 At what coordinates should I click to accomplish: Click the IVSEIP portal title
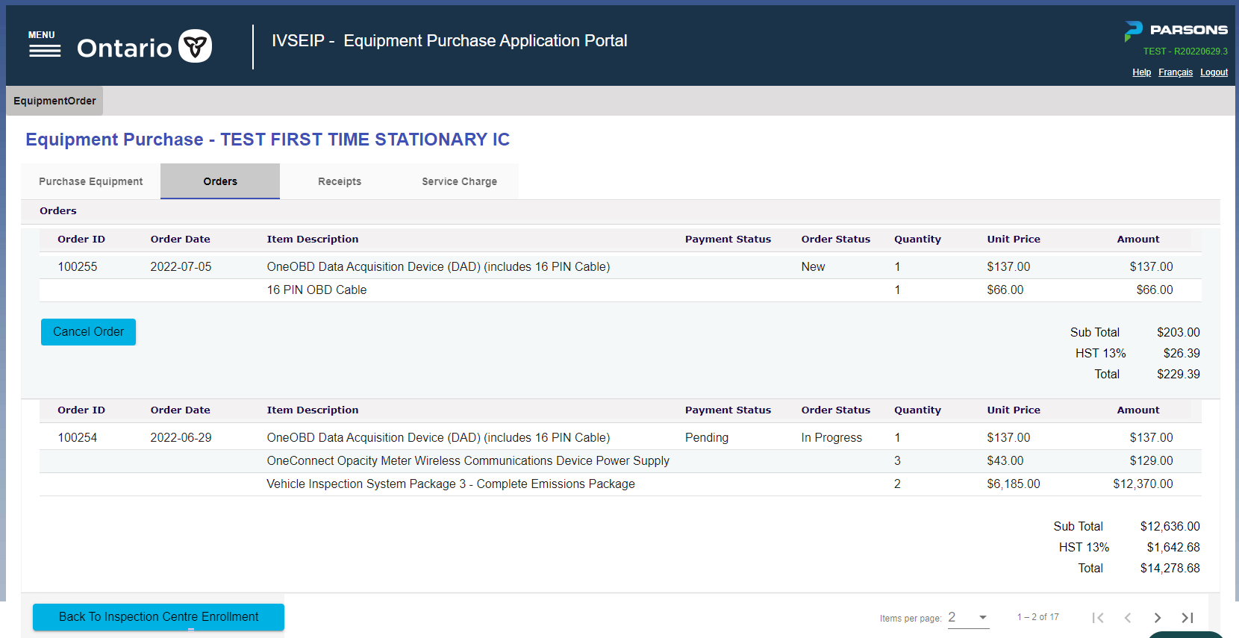[x=449, y=40]
